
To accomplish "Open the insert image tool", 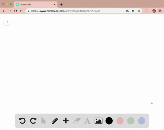I will pyautogui.click(x=98, y=121).
